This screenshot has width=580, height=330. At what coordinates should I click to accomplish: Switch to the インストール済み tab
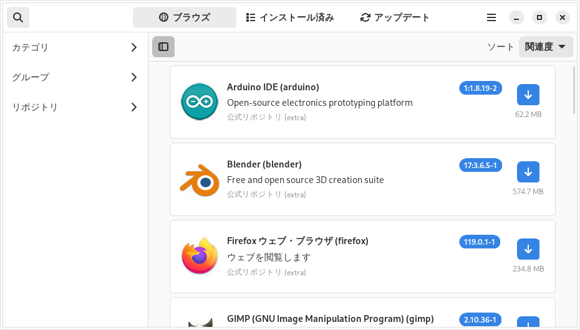click(290, 17)
